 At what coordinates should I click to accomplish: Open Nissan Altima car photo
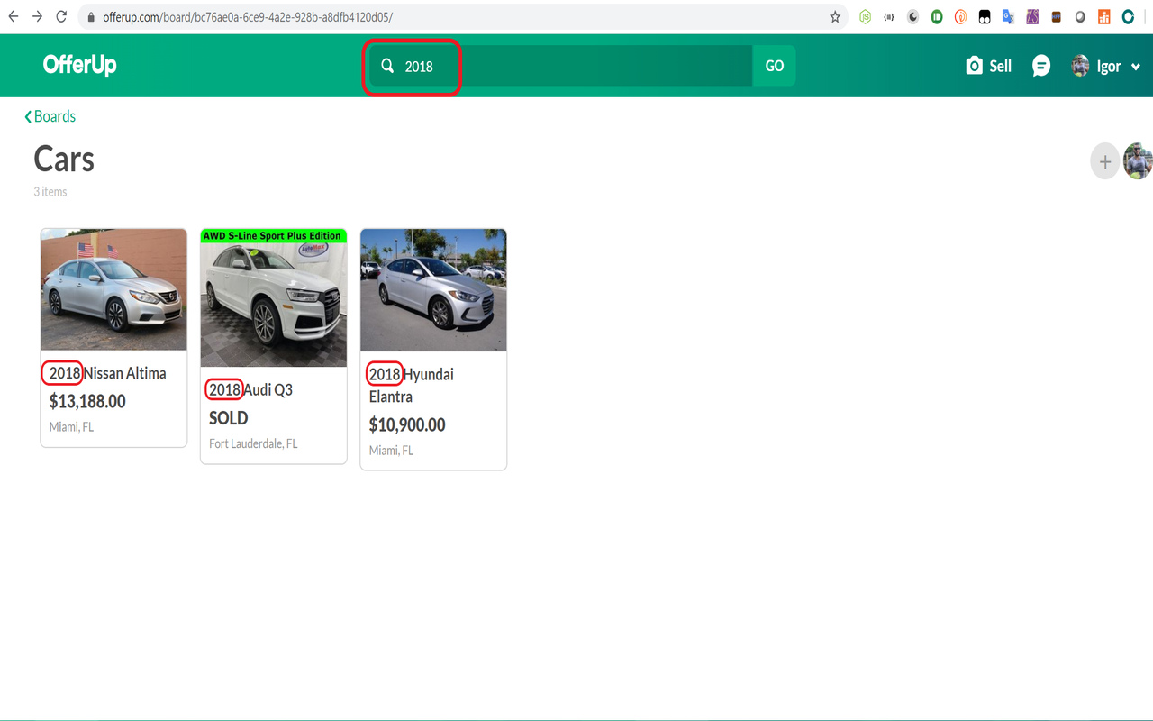coord(113,289)
